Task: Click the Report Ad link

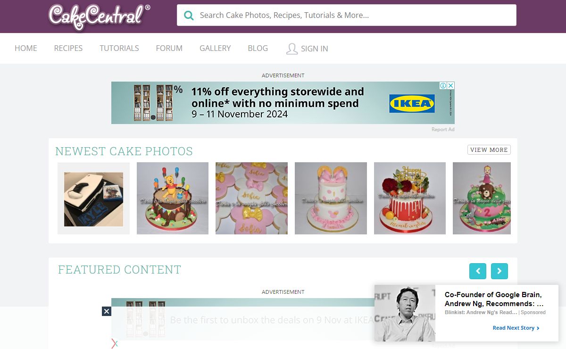Action: (443, 129)
